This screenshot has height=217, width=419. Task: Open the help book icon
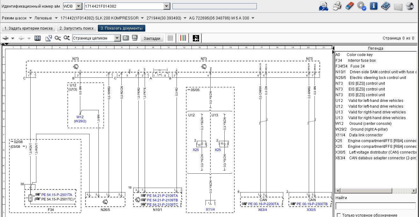click(386, 6)
